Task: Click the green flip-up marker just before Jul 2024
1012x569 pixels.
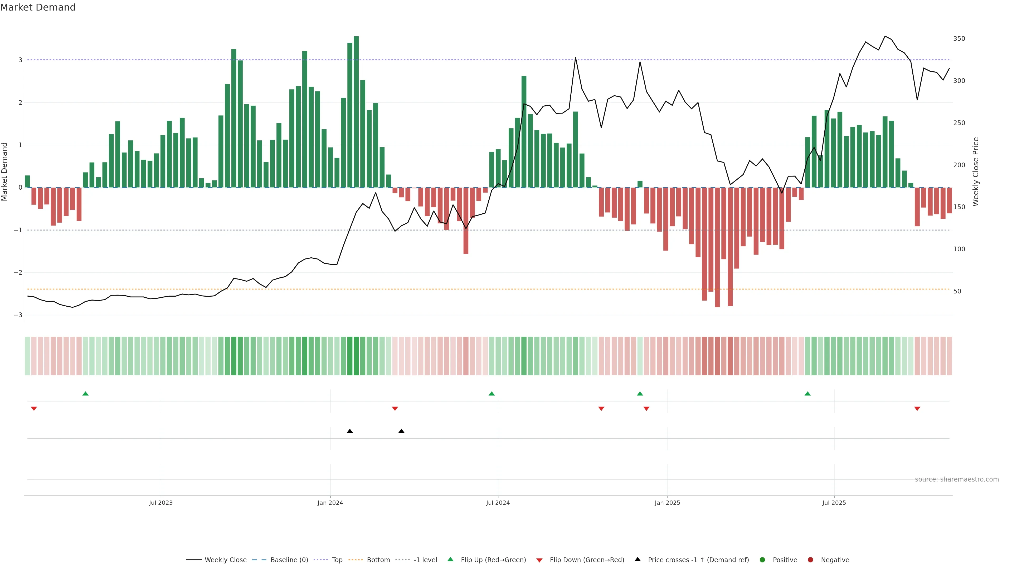Action: pyautogui.click(x=492, y=394)
